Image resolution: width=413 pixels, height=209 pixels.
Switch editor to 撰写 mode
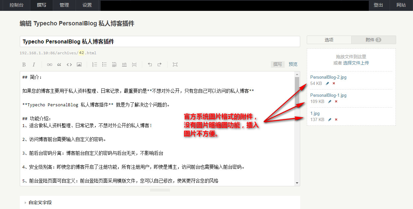(x=277, y=65)
